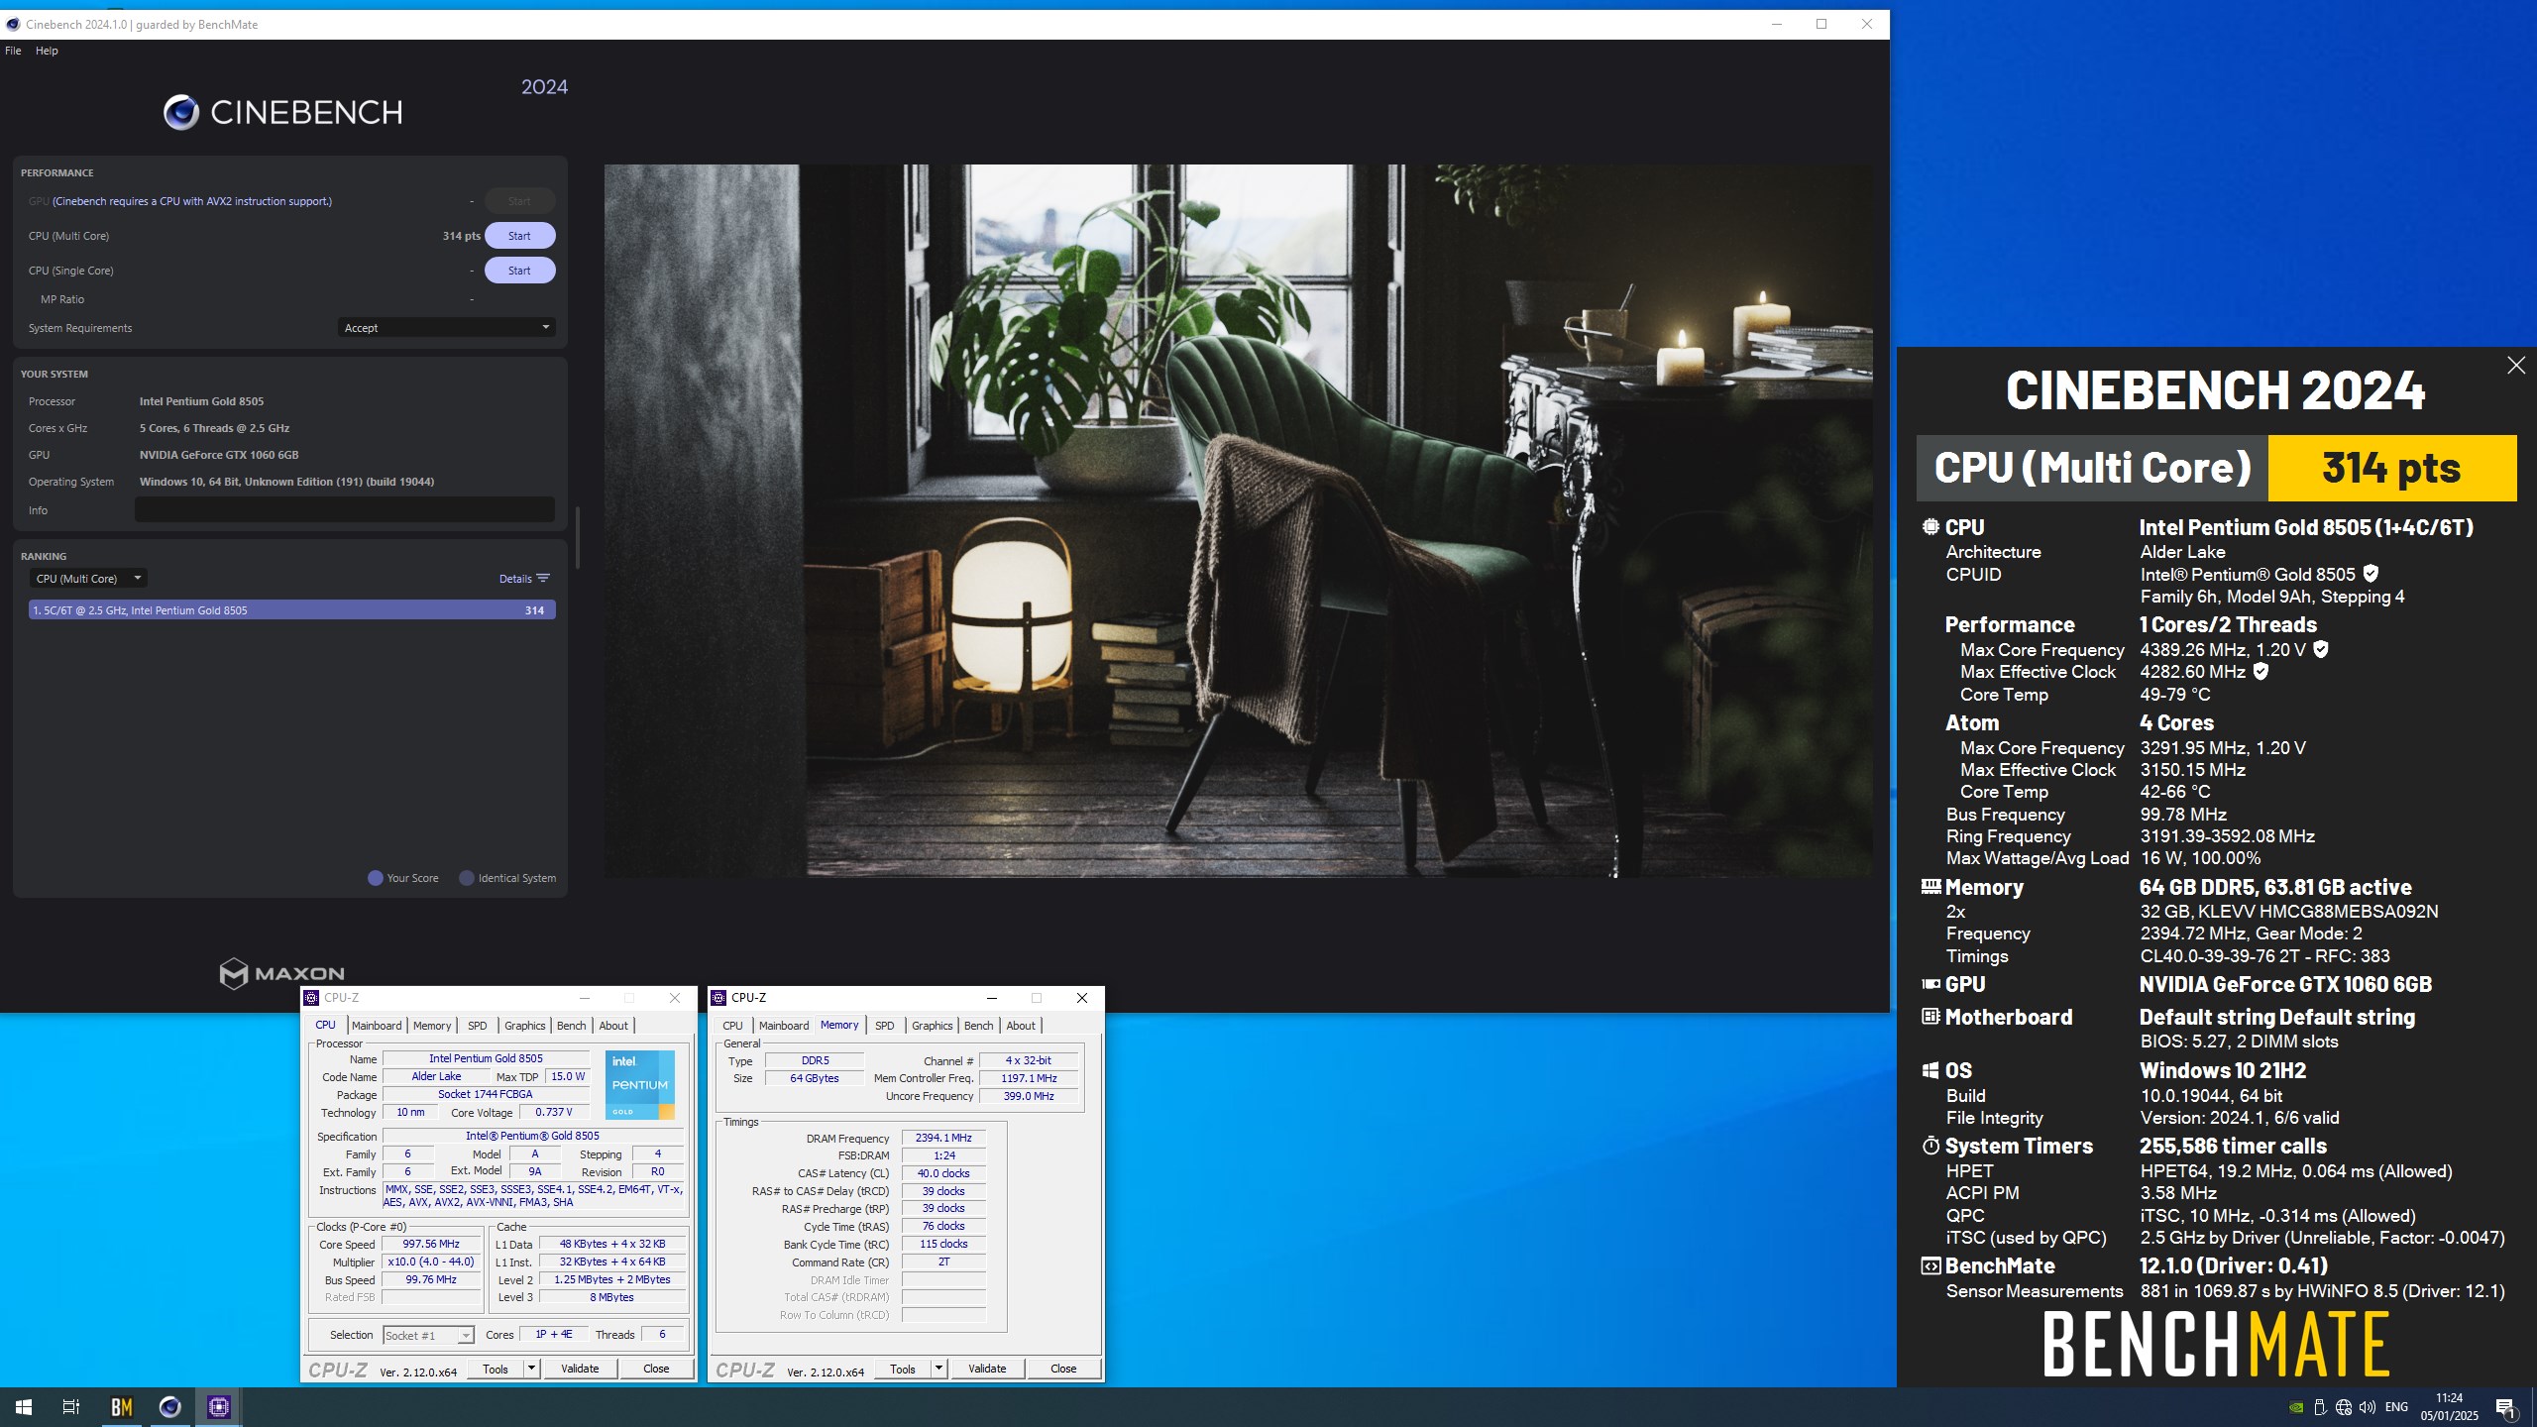Open network status tray icon
The image size is (2537, 1427).
pyautogui.click(x=2344, y=1407)
